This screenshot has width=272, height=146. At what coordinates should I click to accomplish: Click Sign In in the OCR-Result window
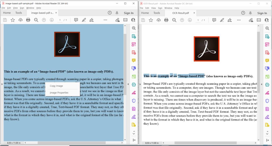tap(262, 13)
